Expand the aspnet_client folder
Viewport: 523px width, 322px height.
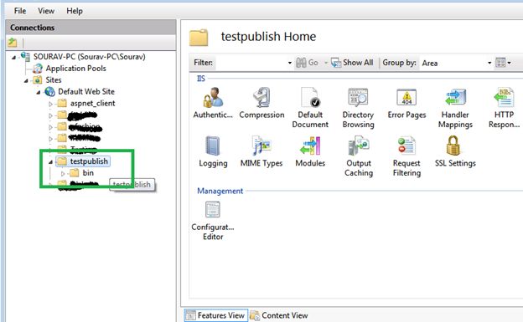[x=50, y=104]
